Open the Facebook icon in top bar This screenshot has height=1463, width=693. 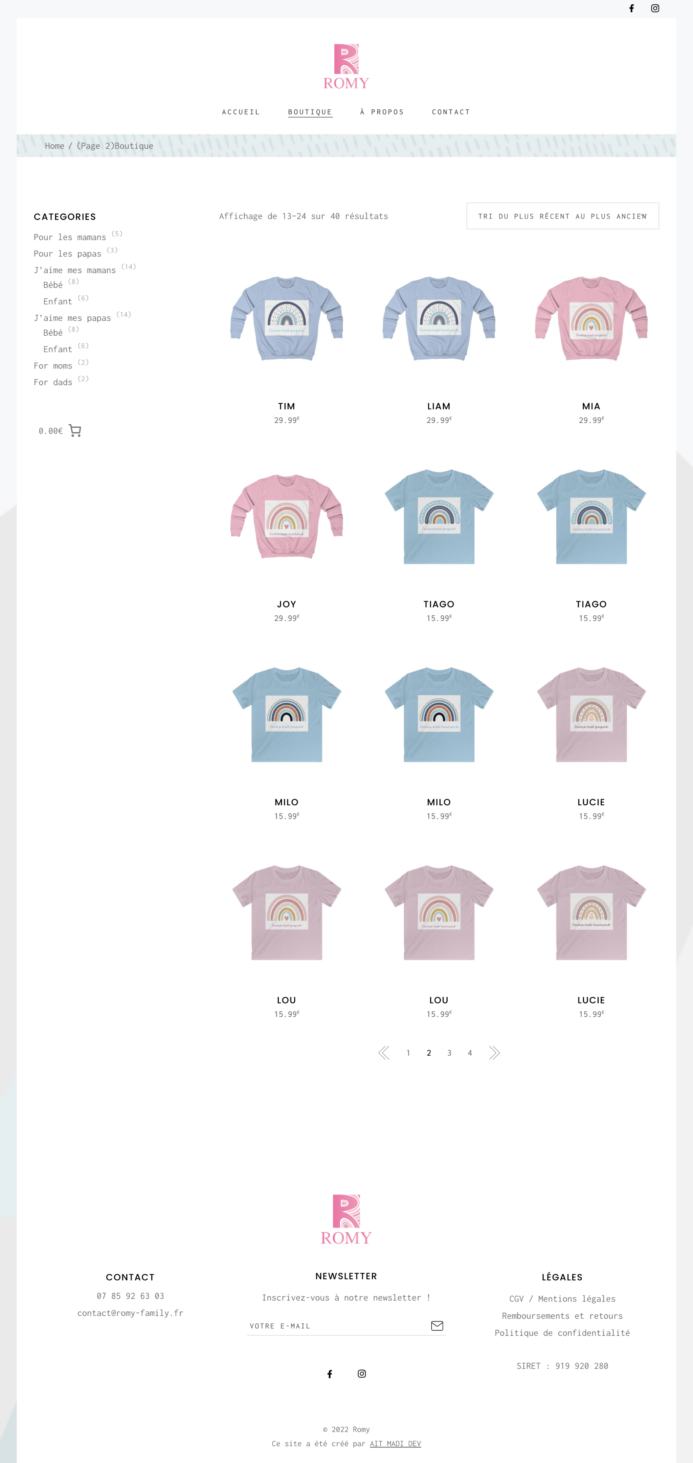pyautogui.click(x=631, y=8)
